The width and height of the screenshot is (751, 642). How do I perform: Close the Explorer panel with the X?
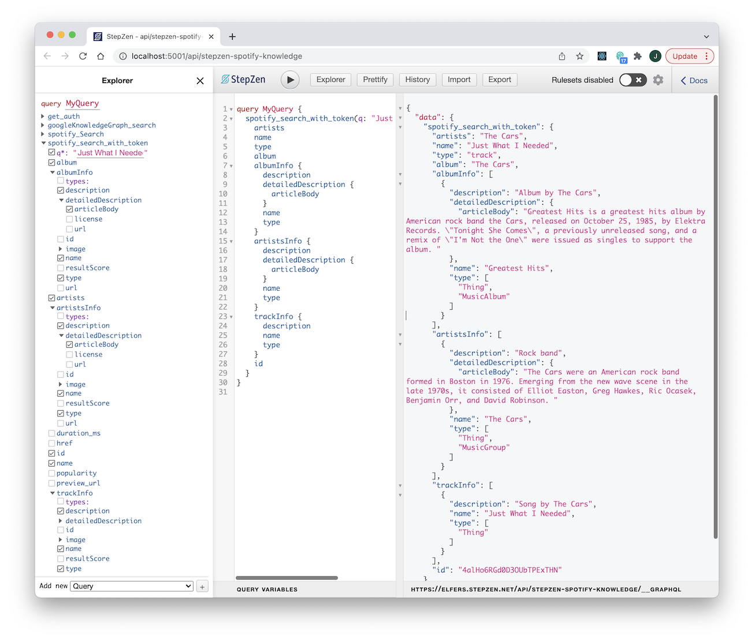click(200, 81)
